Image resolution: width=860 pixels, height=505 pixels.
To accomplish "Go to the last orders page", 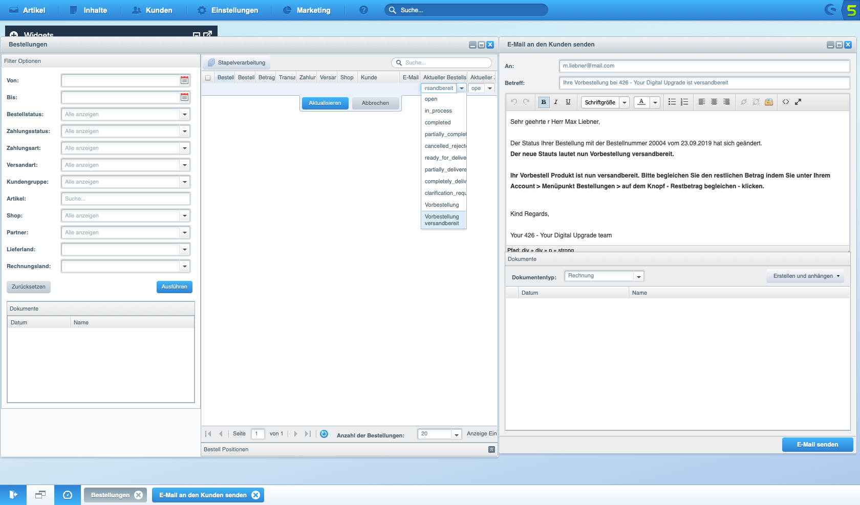I will [x=308, y=434].
